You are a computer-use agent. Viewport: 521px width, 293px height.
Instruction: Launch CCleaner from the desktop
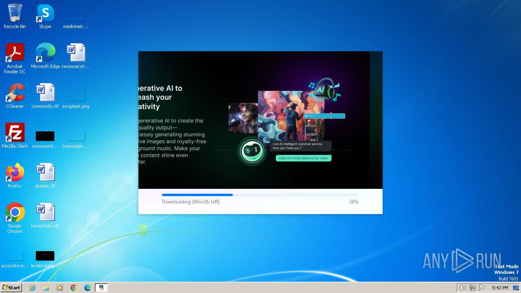pos(15,96)
